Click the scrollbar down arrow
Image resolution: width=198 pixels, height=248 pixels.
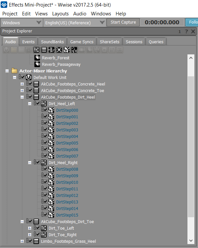(x=191, y=240)
